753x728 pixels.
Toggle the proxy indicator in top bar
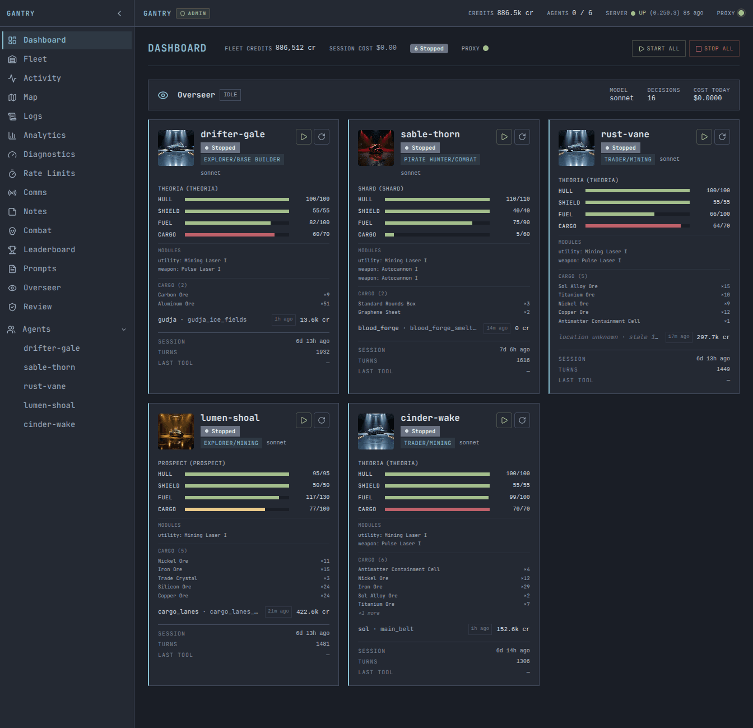741,13
